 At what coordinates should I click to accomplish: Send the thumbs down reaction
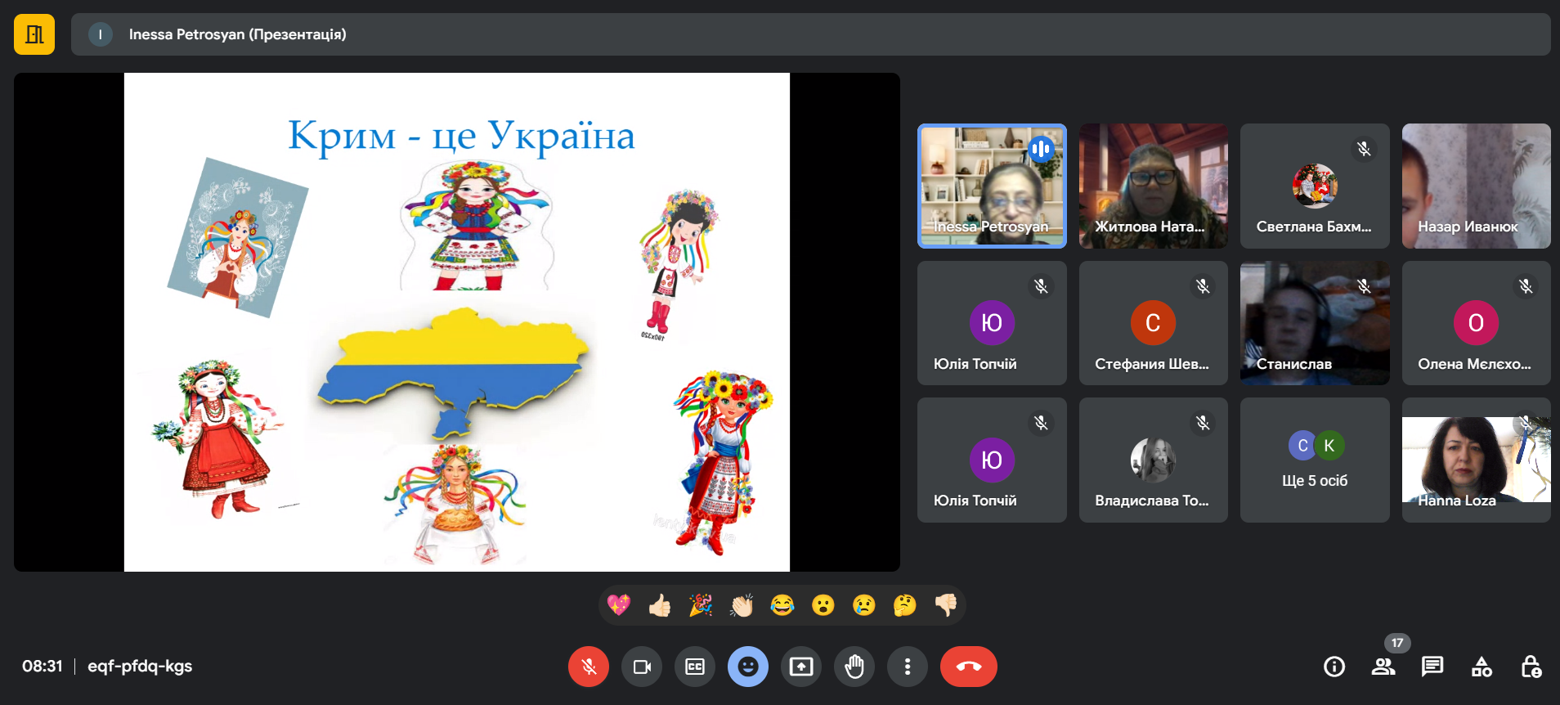tap(945, 605)
